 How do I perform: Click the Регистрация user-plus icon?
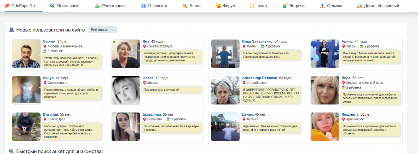[x=97, y=6]
